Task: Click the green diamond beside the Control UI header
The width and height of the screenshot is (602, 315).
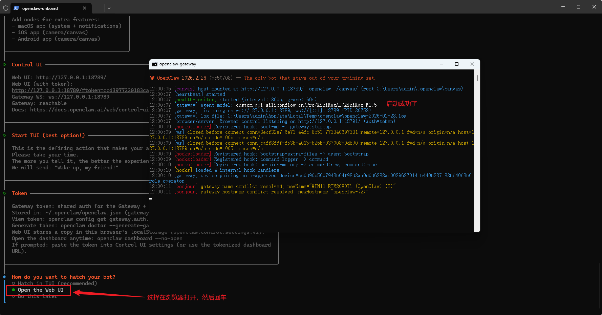Action: click(4, 64)
